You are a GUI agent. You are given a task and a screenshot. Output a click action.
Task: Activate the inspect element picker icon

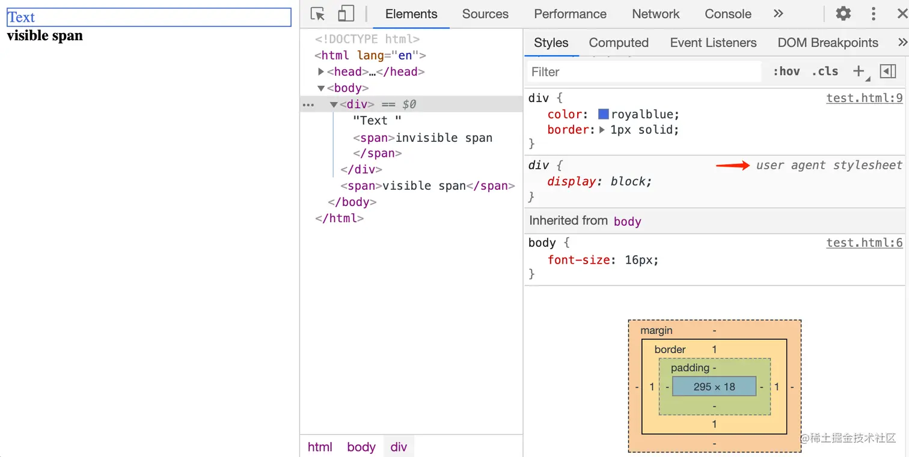(x=318, y=14)
